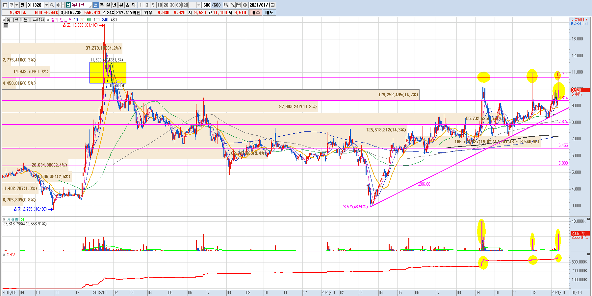
Task: Close the volume panel with its X
Action: [x=588, y=219]
